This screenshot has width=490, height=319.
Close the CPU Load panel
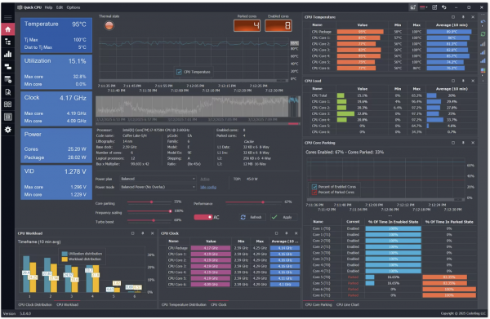473,81
